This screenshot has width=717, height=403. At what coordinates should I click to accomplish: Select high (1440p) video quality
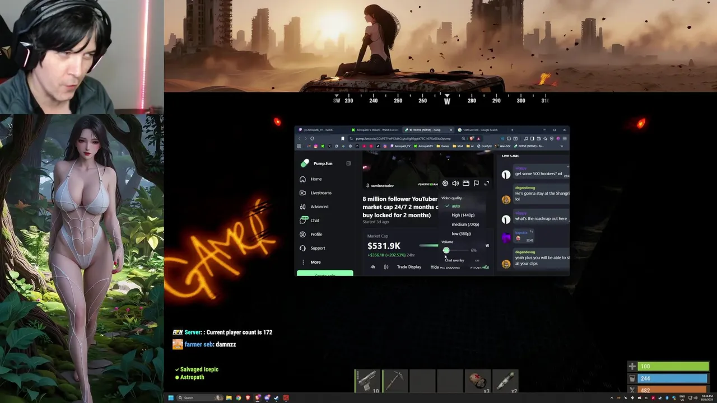click(x=463, y=215)
